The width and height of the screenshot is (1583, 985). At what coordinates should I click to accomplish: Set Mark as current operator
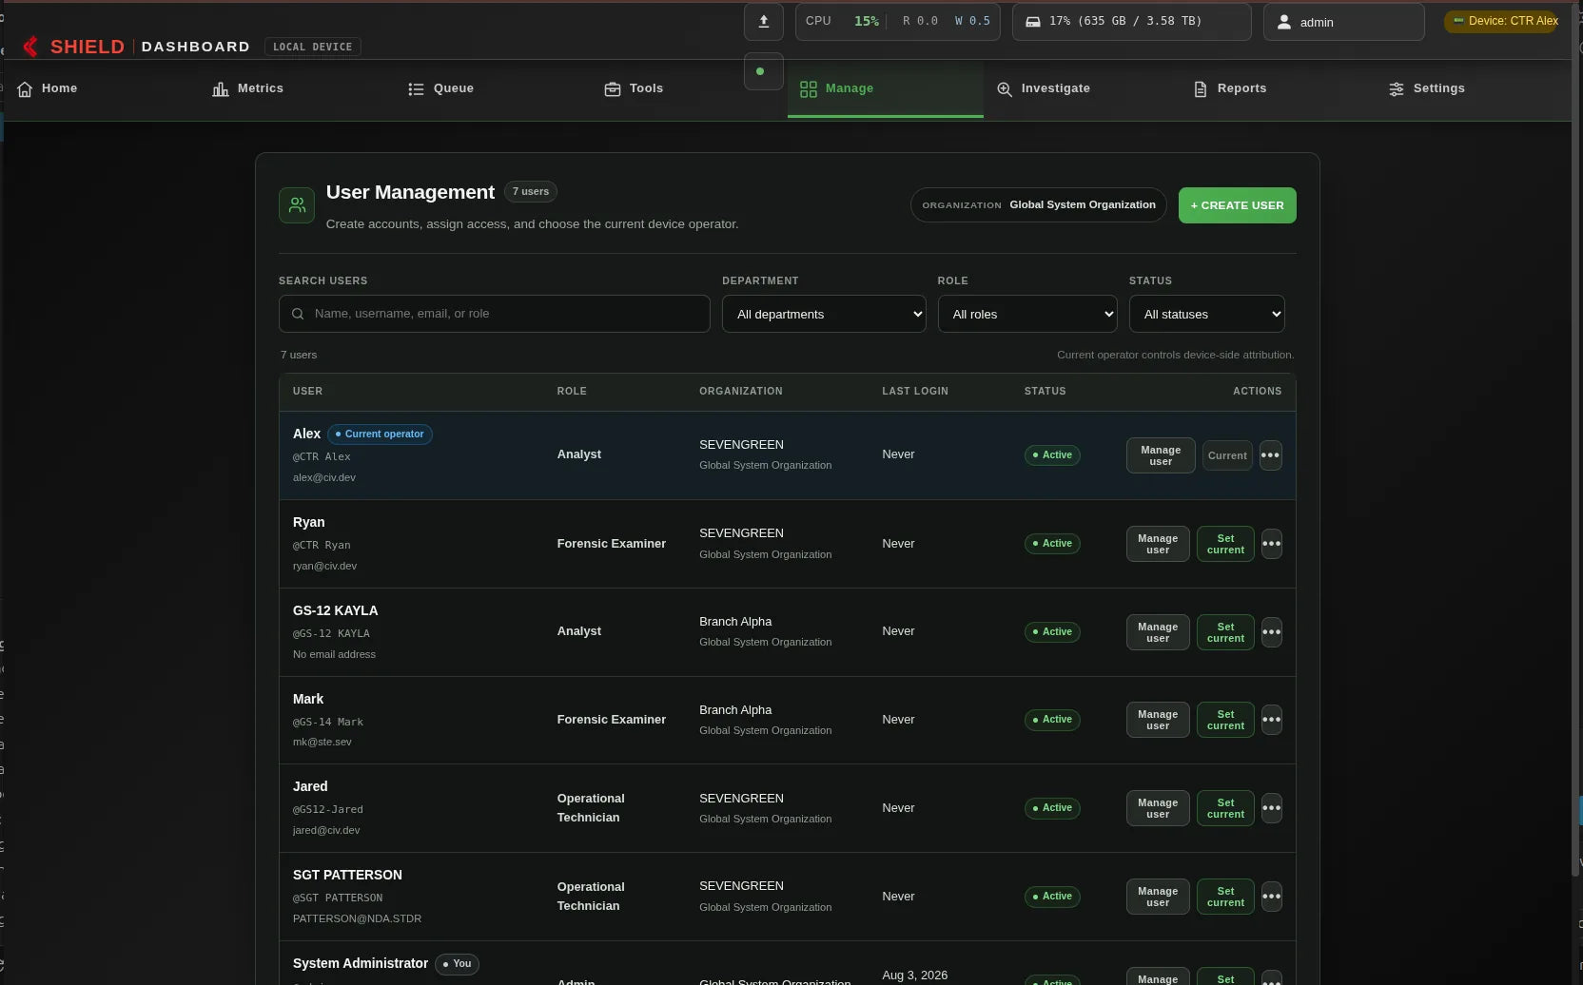1225,720
